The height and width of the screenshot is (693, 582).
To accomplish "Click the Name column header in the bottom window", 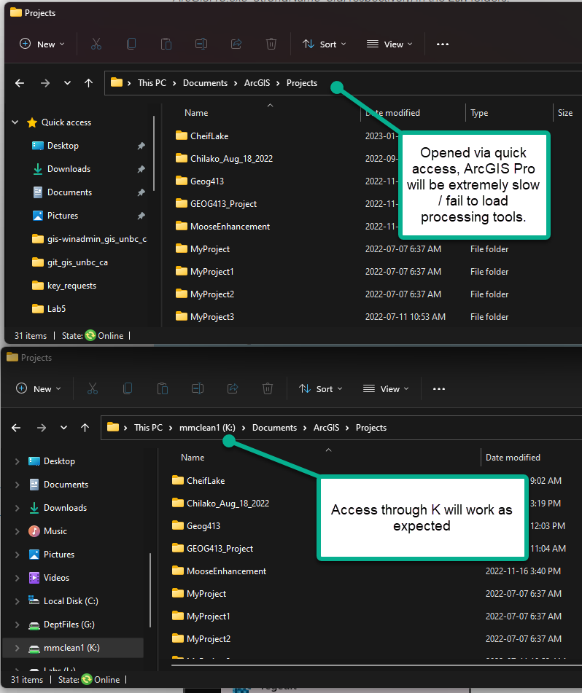I will 193,458.
